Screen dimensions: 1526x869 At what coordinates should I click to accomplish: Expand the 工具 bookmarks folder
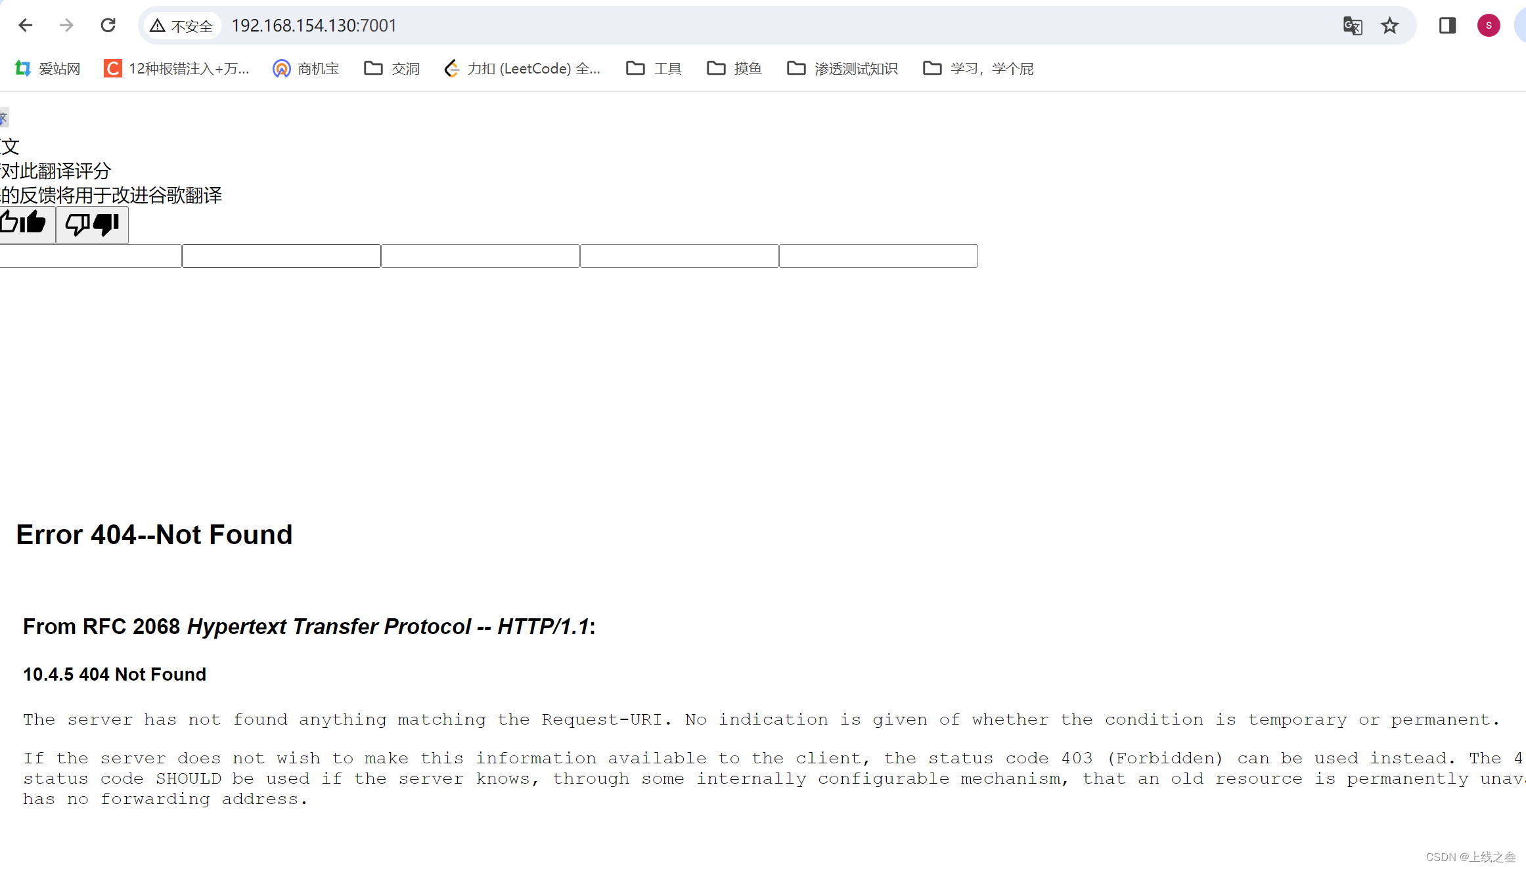(x=654, y=68)
